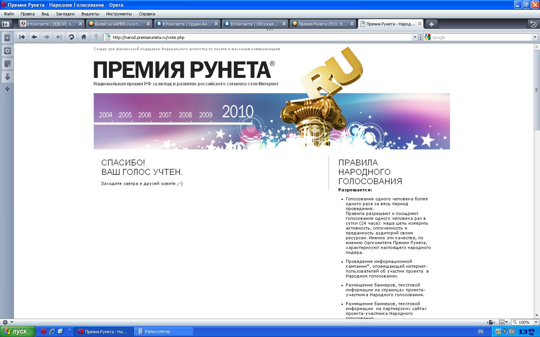
Task: Open the Правка menu
Action: 28,14
